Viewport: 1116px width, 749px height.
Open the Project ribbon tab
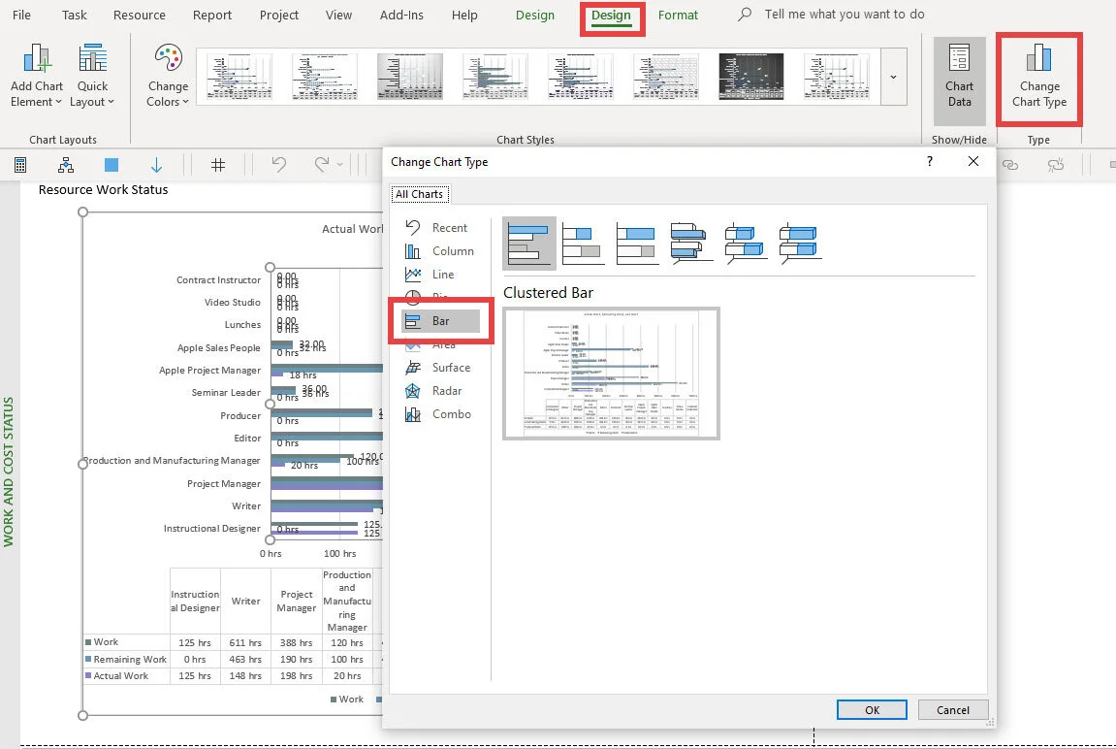[x=279, y=15]
